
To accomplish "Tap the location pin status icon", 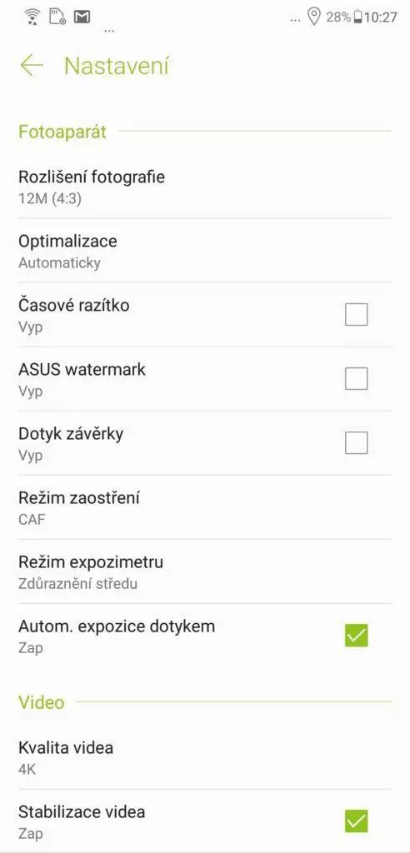I will coord(313,17).
